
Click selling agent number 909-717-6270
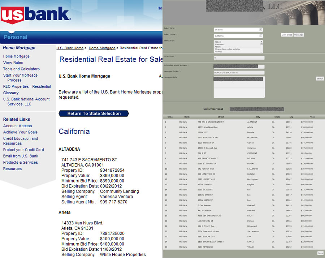tap(114, 202)
